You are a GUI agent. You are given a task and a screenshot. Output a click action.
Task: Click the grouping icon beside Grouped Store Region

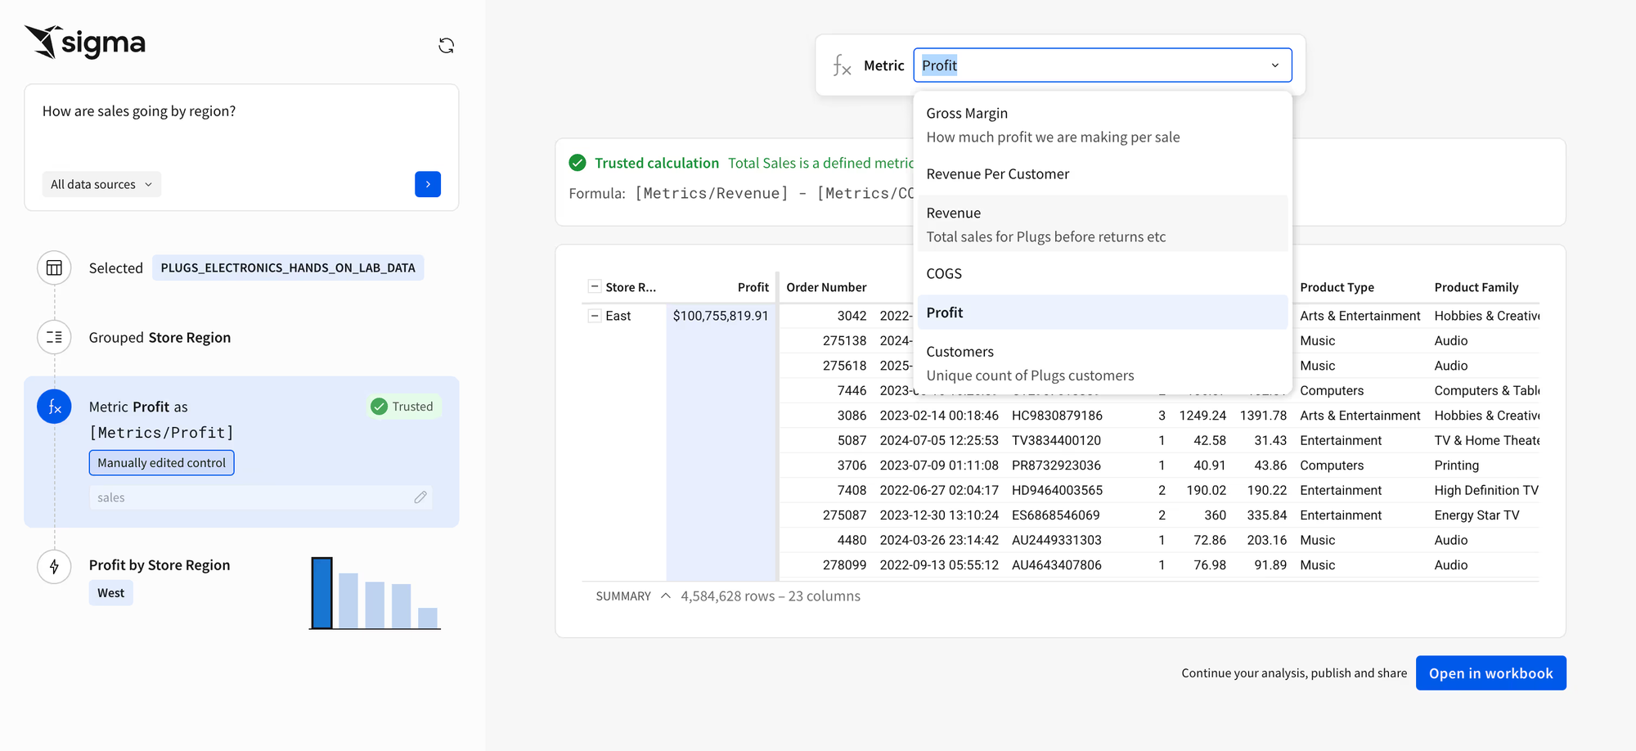54,337
